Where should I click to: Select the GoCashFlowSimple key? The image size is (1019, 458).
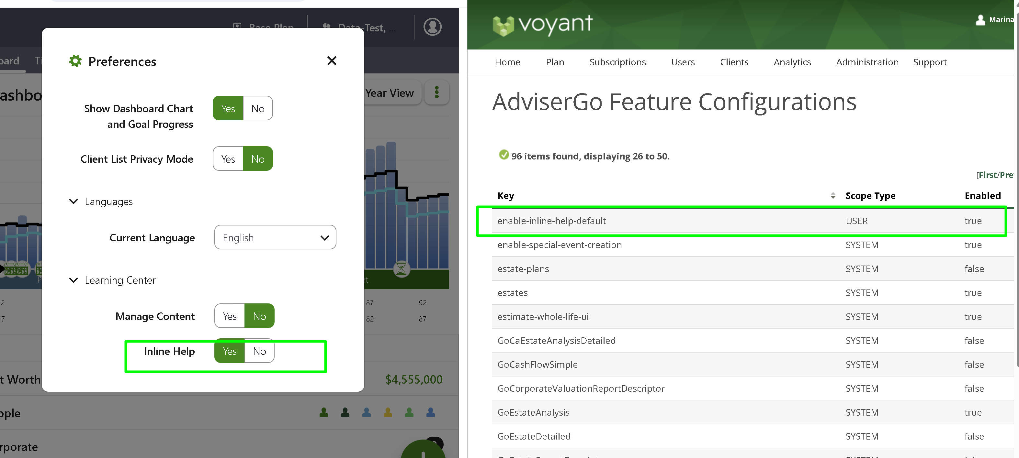pyautogui.click(x=537, y=364)
